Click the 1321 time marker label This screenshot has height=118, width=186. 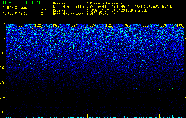pyautogui.click(x=20, y=25)
